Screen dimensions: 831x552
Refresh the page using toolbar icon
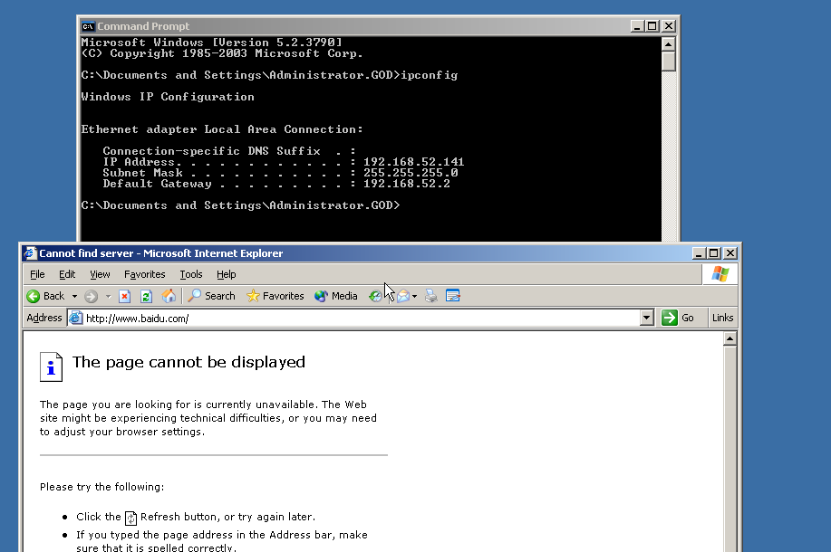click(146, 296)
